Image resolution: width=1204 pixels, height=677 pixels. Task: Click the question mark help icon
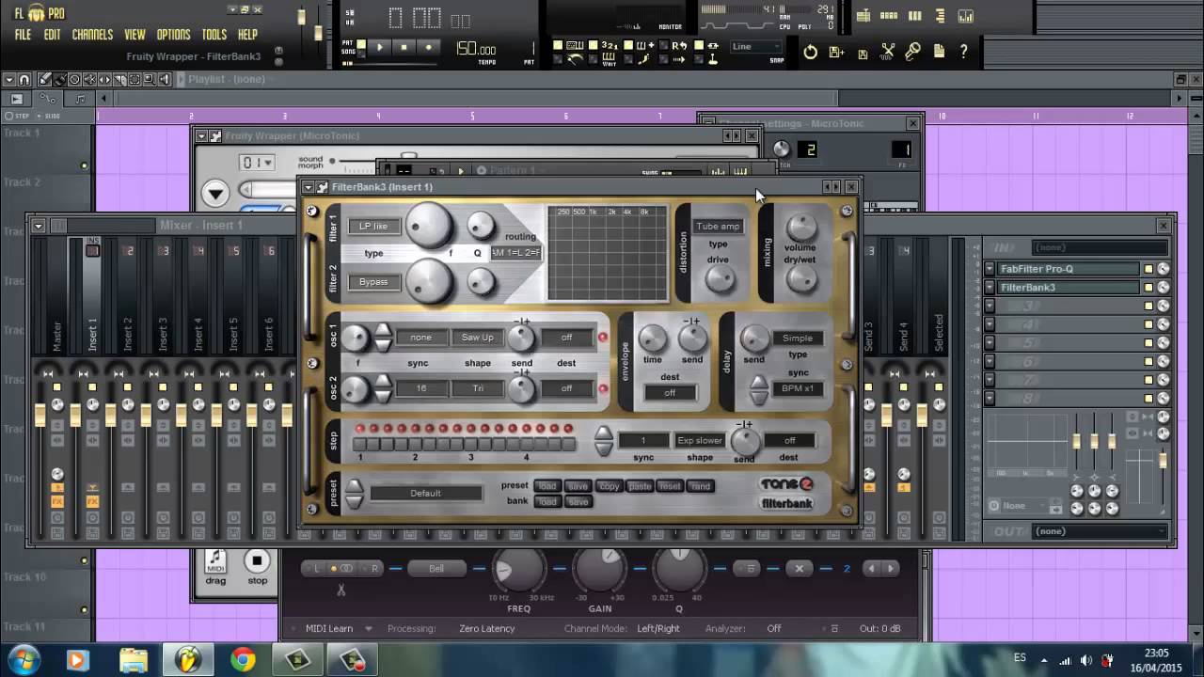click(x=963, y=52)
